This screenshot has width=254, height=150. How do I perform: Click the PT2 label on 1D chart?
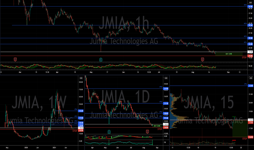[x=161, y=112]
